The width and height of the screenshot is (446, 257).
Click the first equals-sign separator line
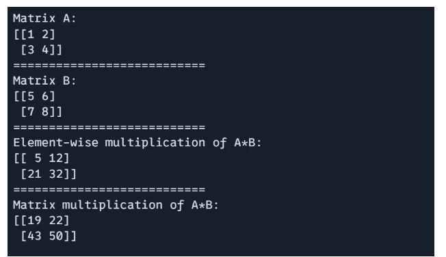[x=109, y=66]
